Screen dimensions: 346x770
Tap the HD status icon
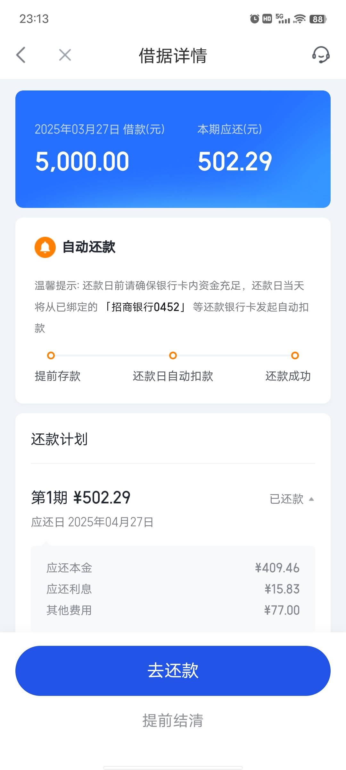coord(267,19)
